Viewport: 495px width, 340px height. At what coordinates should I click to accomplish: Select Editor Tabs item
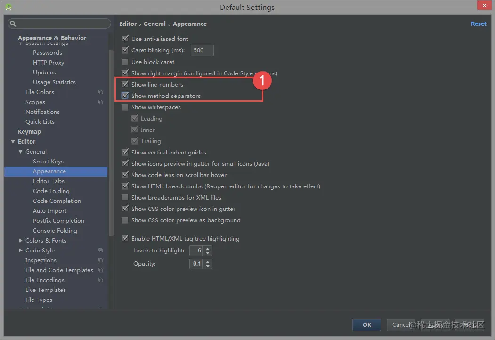49,181
